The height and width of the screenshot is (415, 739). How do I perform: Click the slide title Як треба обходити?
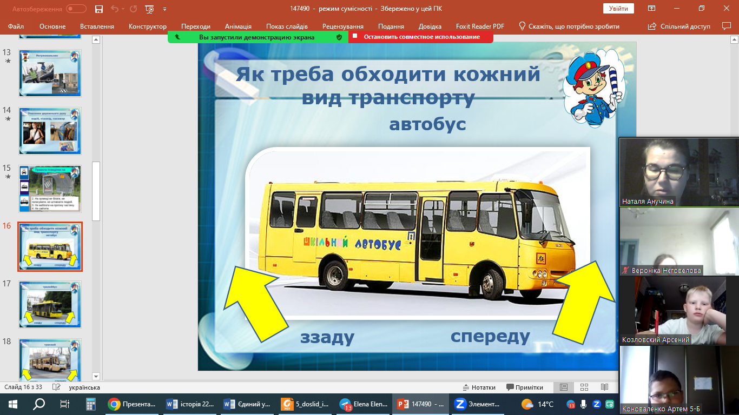pos(388,85)
